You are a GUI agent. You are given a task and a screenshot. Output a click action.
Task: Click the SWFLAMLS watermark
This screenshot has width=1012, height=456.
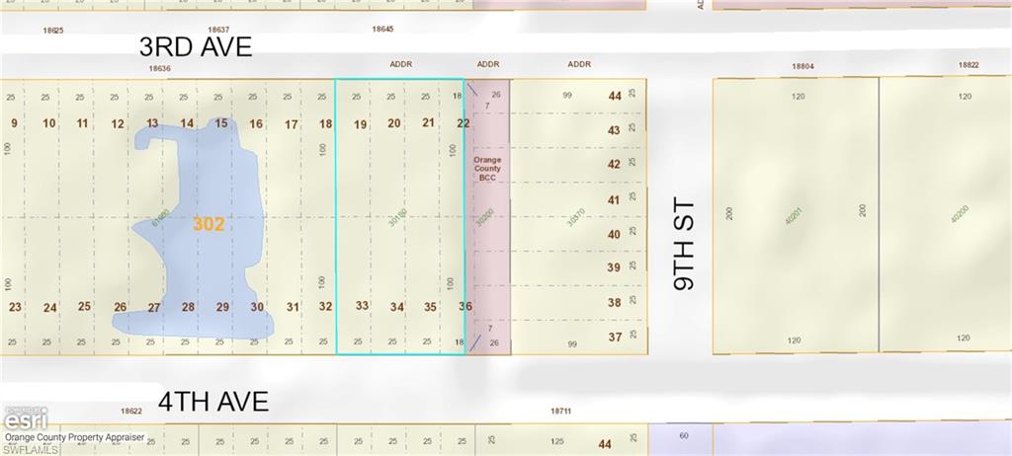point(30,449)
